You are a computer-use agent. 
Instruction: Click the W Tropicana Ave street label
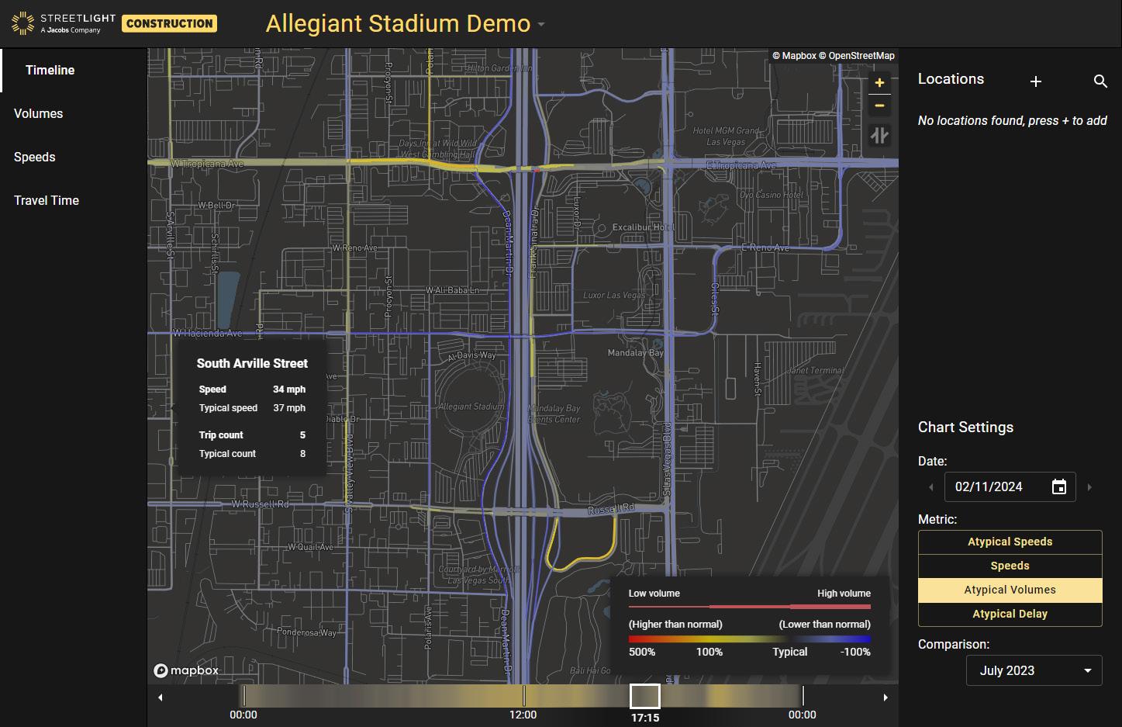click(x=207, y=164)
